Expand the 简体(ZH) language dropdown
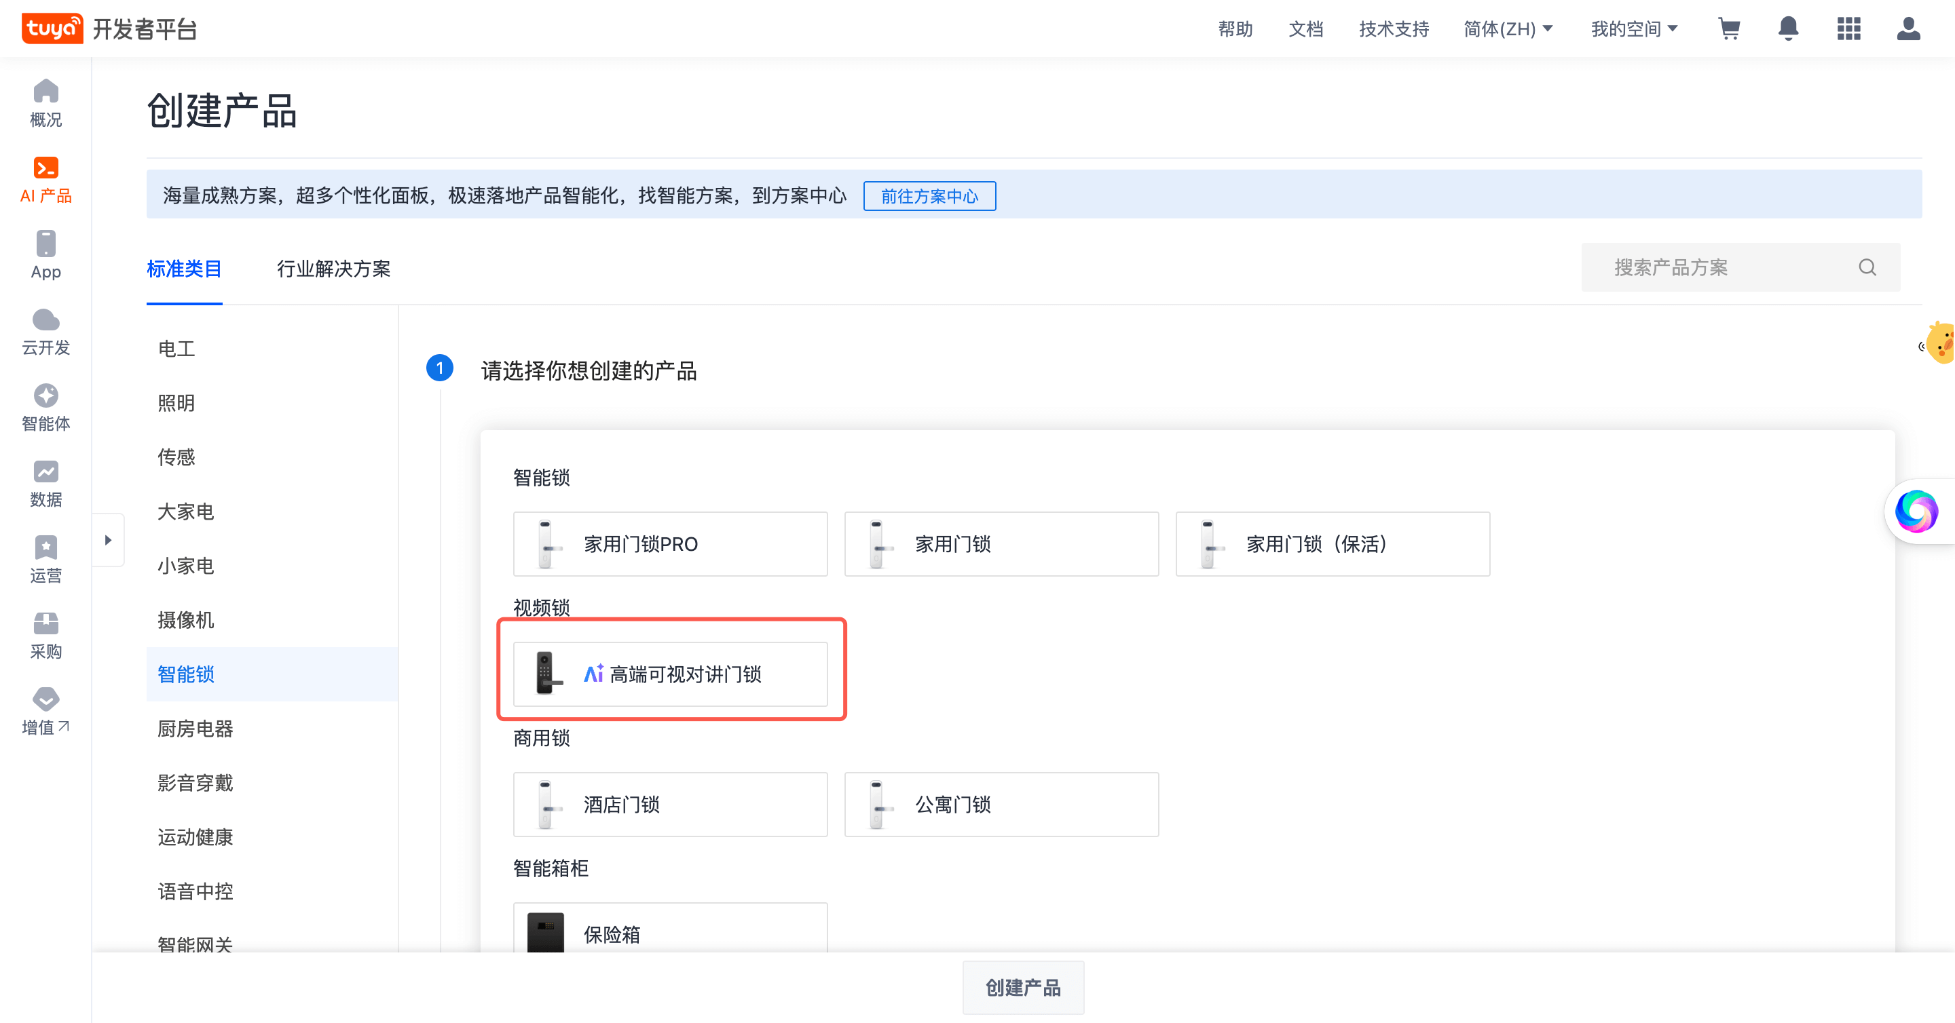Screen dimensions: 1955x1023 [x=1508, y=28]
